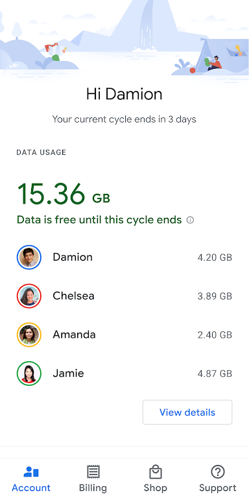The image size is (249, 498).
Task: Open the Support tab label
Action: (218, 488)
